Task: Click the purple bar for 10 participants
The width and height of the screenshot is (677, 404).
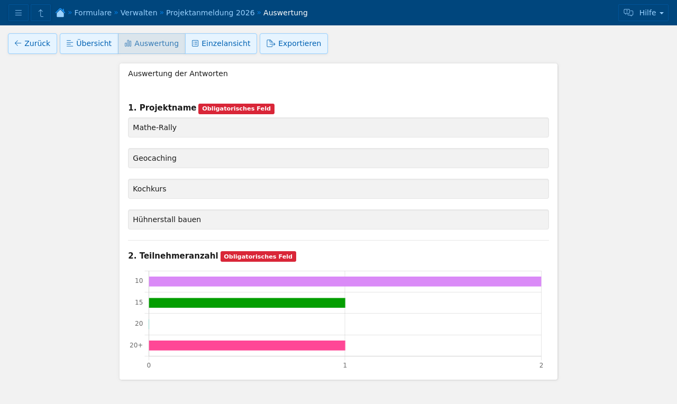Action: [345, 281]
